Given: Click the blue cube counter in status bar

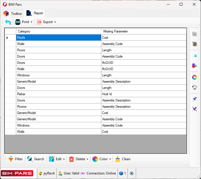Looking at the screenshot, I should coord(122,173).
